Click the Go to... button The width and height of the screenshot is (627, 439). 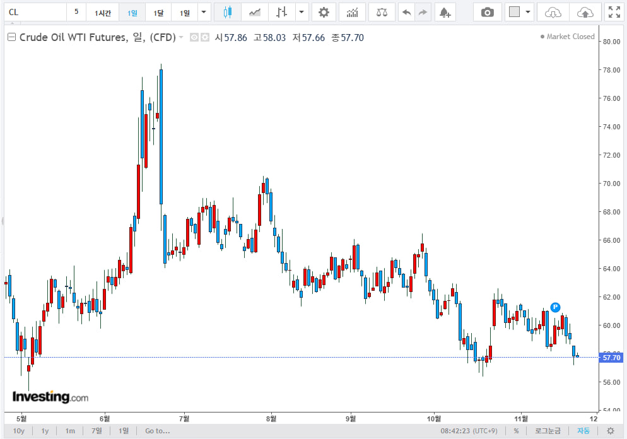pos(157,431)
